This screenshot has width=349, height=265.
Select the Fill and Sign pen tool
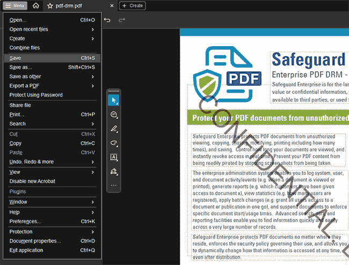(x=114, y=172)
